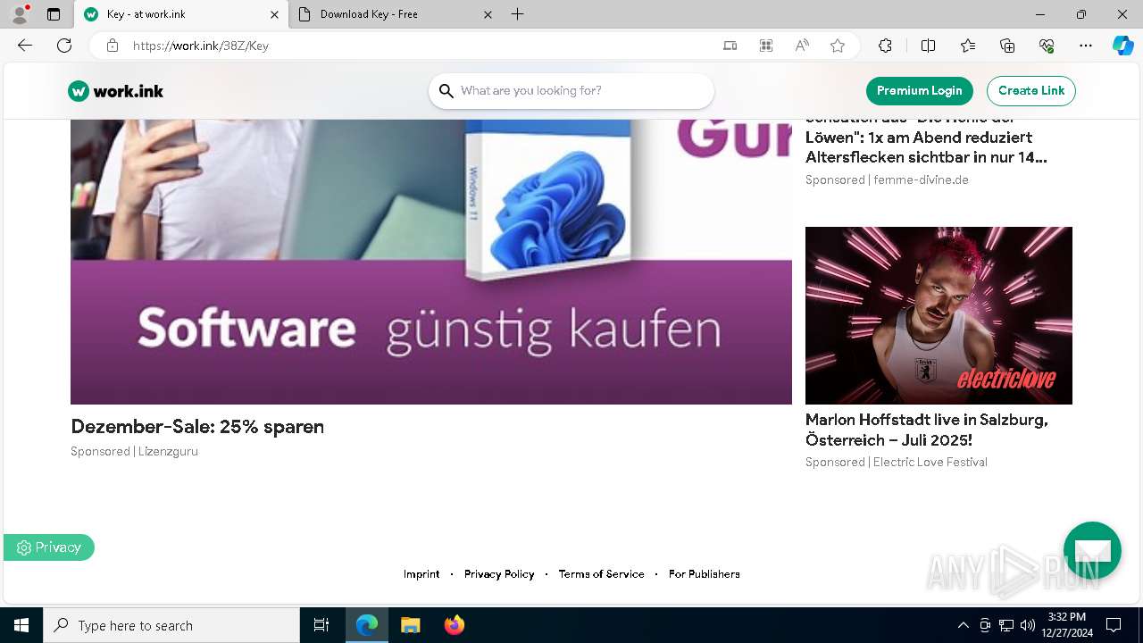Screen dimensions: 1143x643
Task: Open the Copilot sidebar icon
Action: (1122, 46)
